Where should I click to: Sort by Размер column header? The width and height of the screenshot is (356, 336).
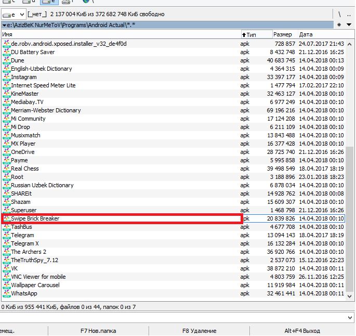pos(285,34)
